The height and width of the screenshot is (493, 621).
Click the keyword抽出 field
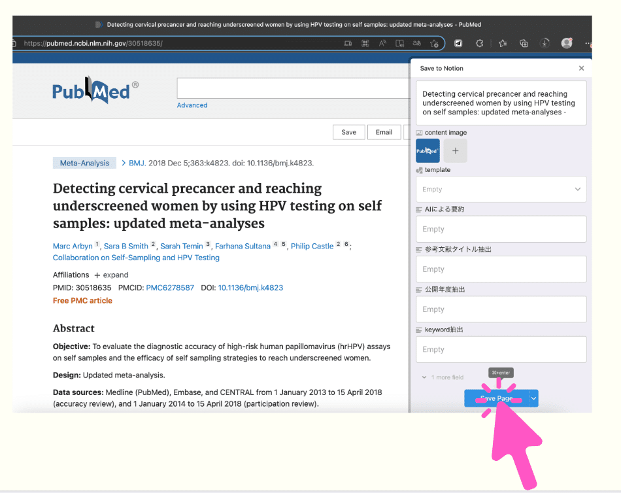[x=501, y=349]
